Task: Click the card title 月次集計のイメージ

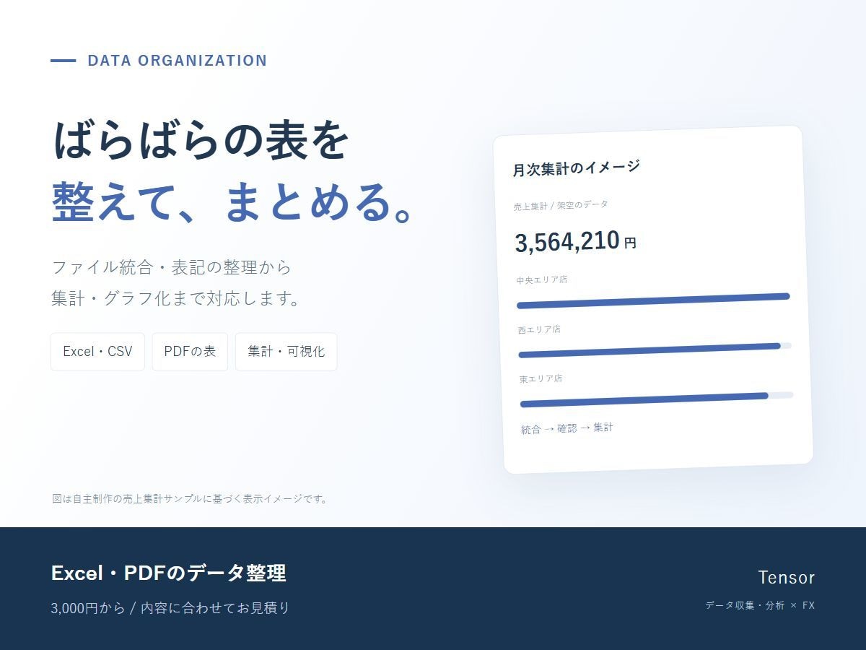Action: (576, 168)
